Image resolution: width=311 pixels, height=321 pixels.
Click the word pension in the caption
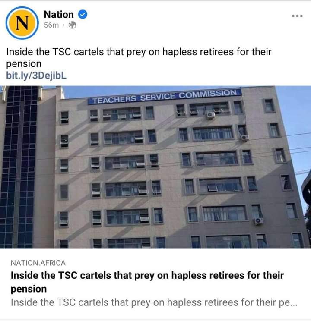coord(24,64)
